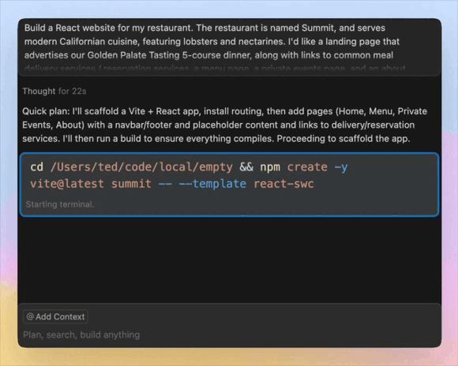Click the 'npm' word in the command

[270, 167]
